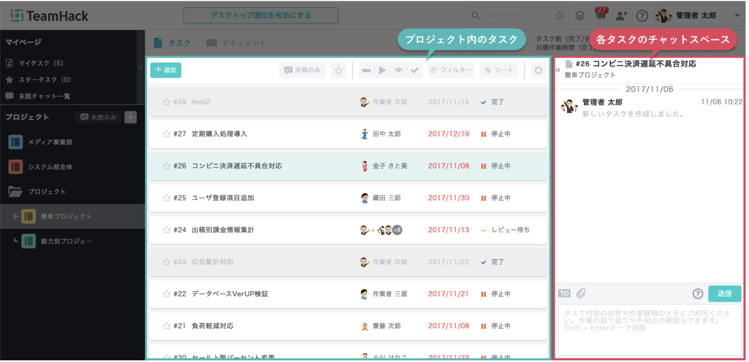Open the stacked layers icon in header
Viewport: 749px width, 362px height.
pos(580,16)
